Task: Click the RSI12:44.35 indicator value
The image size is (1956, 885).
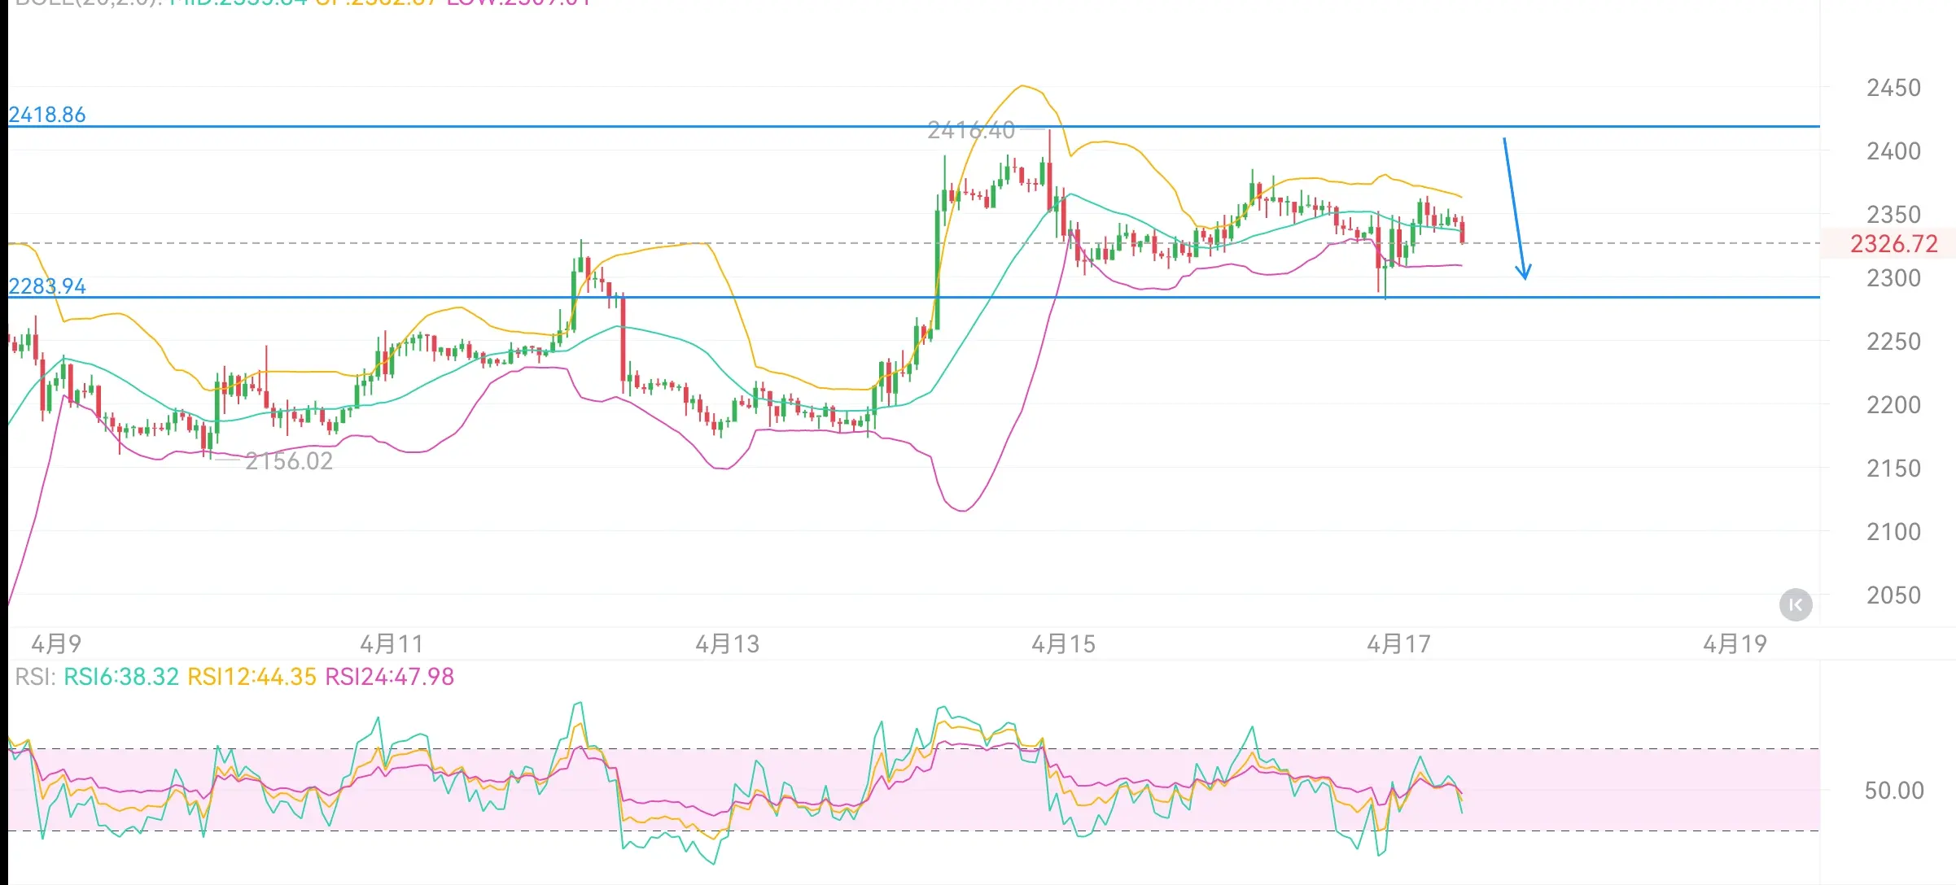Action: pyautogui.click(x=252, y=677)
